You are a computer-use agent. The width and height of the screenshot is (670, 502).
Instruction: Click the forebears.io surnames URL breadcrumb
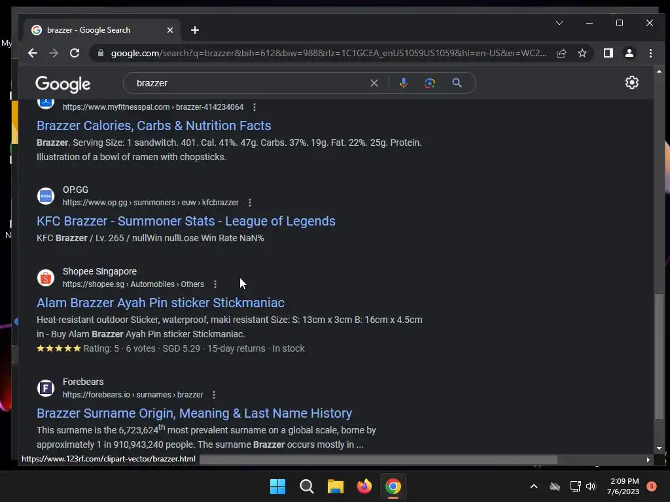132,395
